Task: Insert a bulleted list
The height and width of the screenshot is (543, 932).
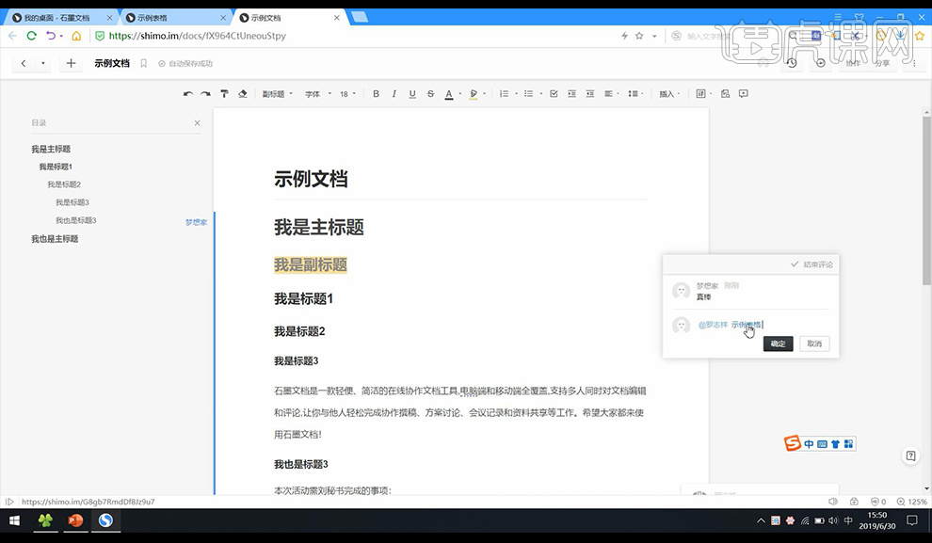Action: coord(528,94)
